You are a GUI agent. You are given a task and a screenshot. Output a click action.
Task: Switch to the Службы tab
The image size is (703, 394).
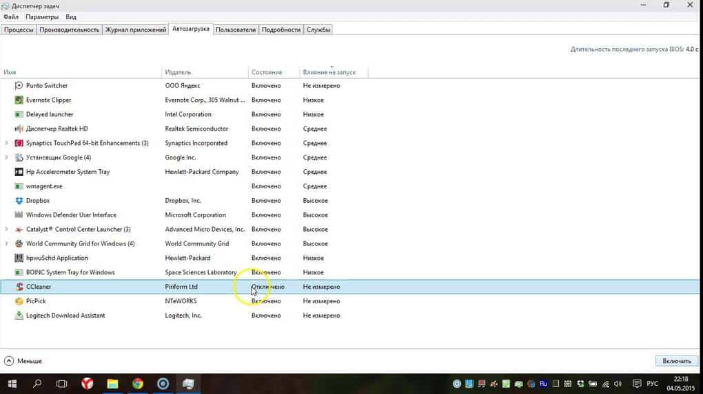coord(318,30)
